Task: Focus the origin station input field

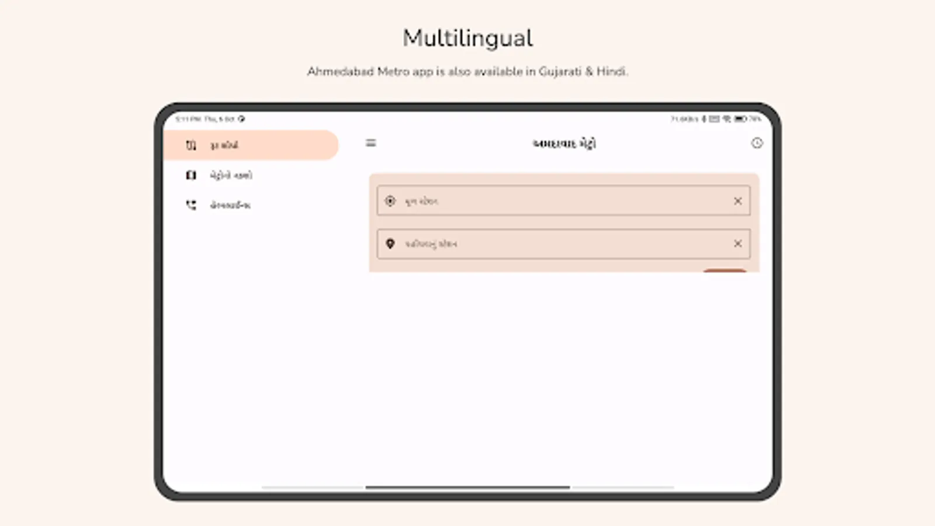Action: [563, 200]
